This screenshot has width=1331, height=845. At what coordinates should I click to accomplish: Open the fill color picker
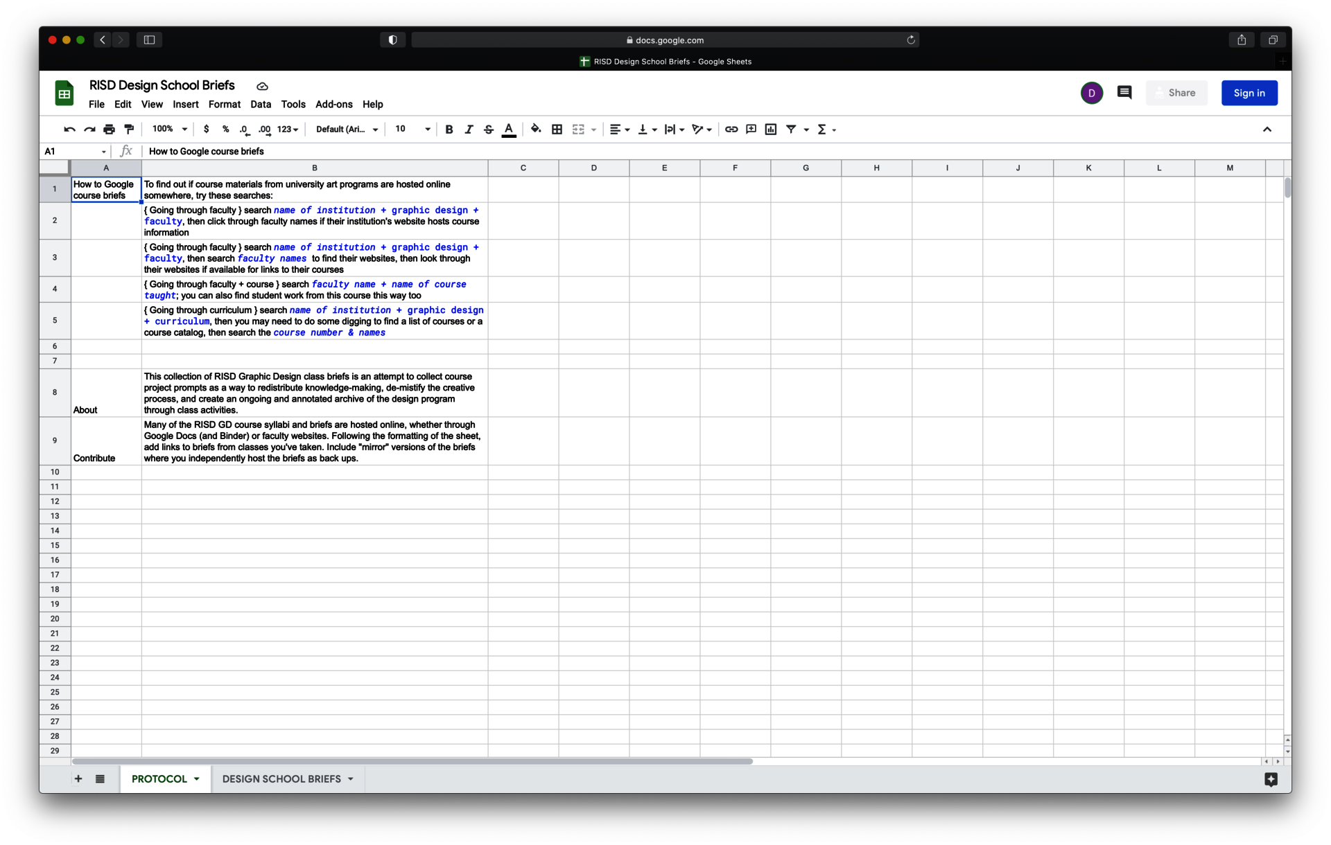pyautogui.click(x=536, y=130)
